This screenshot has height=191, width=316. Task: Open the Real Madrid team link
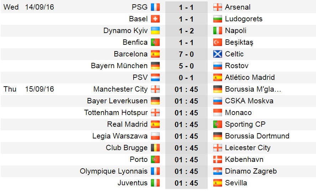[128, 124]
